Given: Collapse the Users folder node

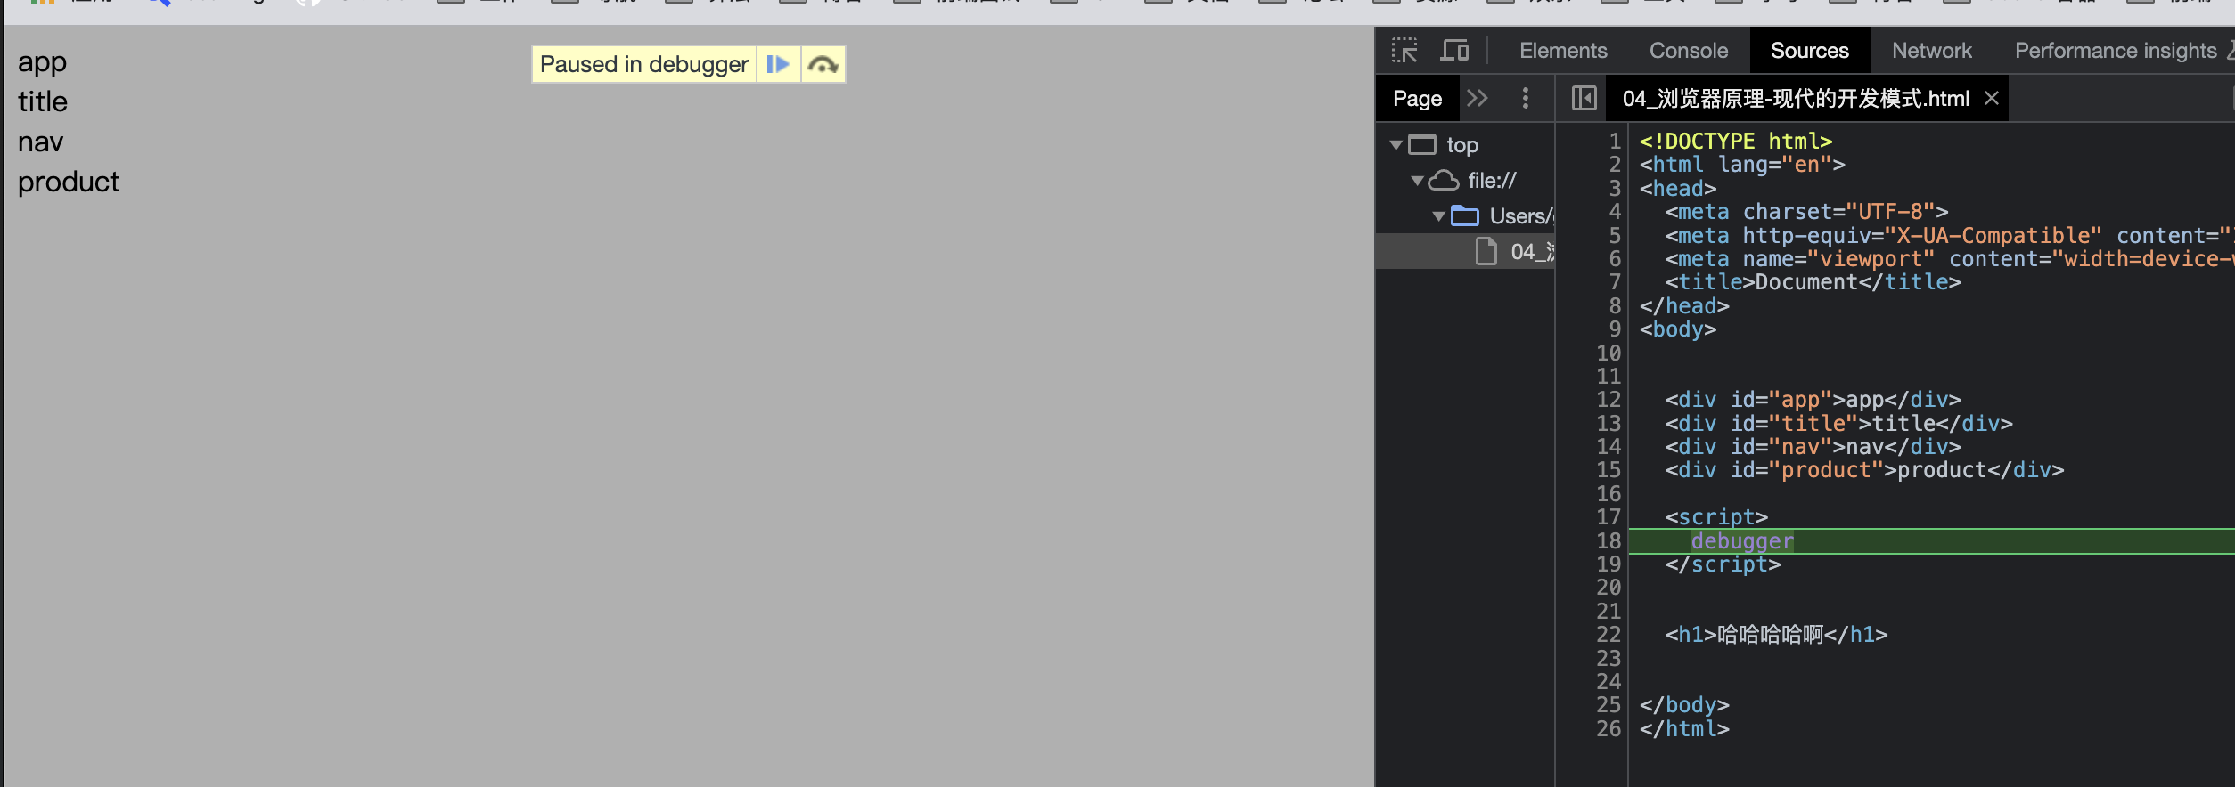Looking at the screenshot, I should (x=1439, y=215).
